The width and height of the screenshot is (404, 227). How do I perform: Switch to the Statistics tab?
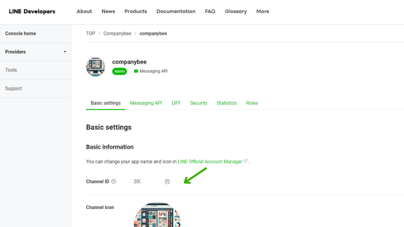point(226,103)
